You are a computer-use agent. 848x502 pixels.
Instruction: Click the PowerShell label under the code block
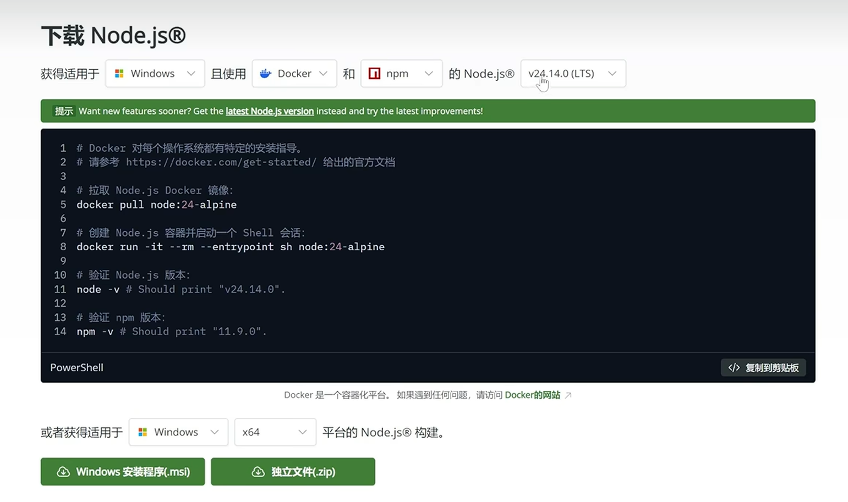point(76,367)
